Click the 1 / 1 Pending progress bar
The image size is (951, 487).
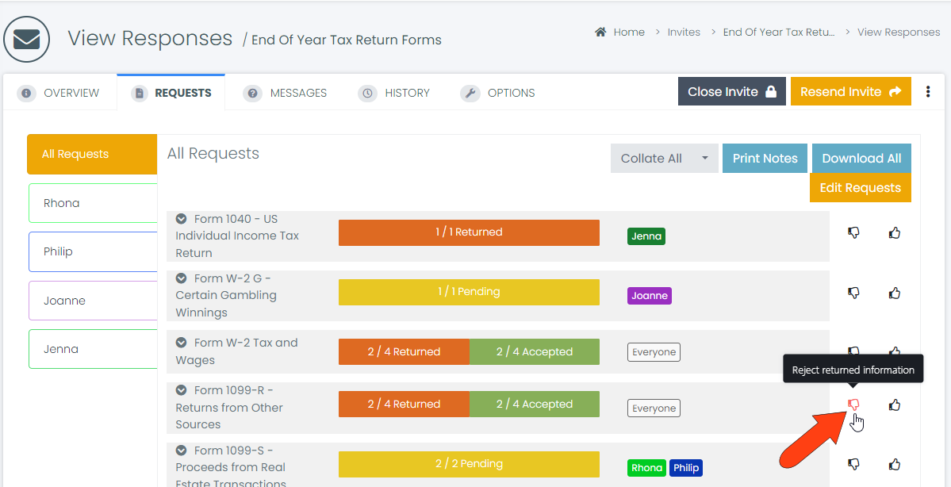[x=469, y=292]
